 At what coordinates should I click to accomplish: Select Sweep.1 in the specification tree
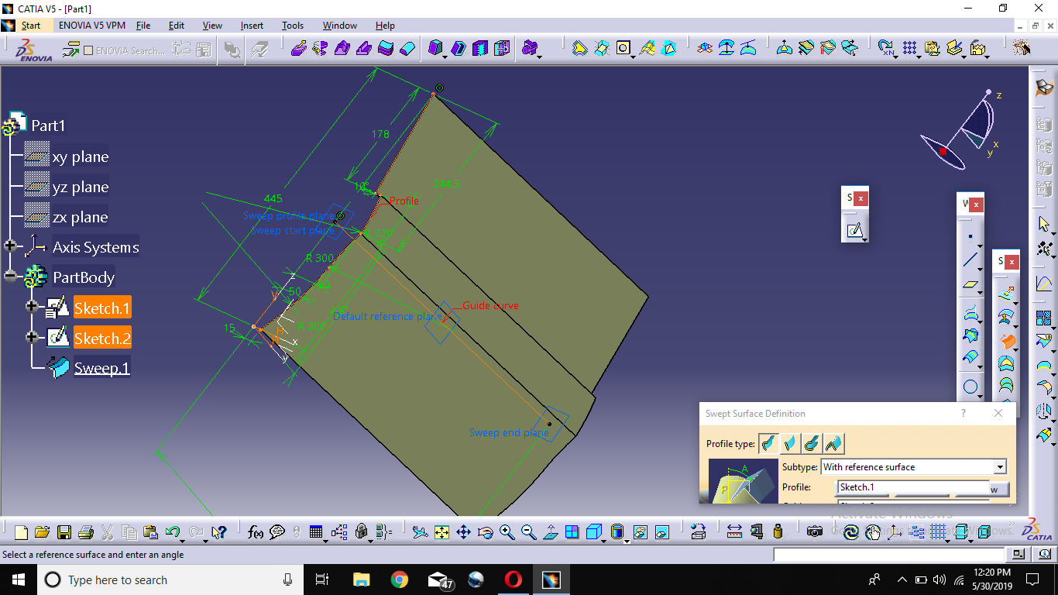pos(101,368)
